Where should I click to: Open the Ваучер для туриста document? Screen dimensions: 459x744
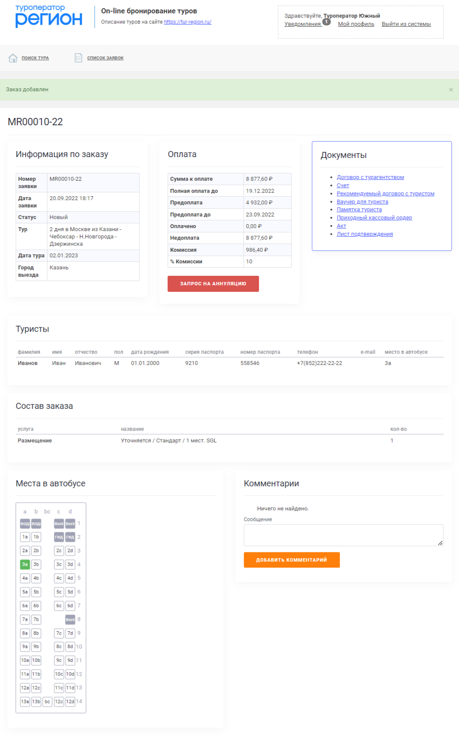pos(362,202)
